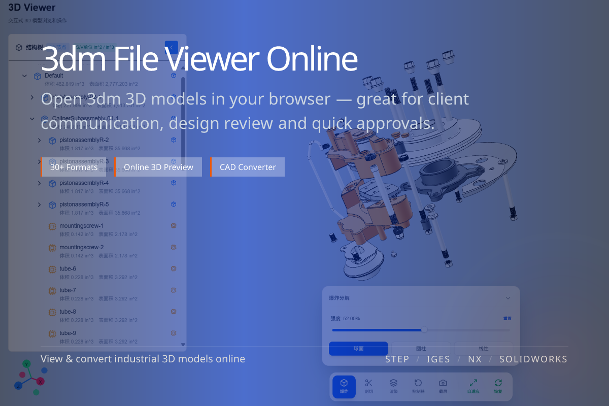
Task: Collapse structure tree panel with arrow button
Action: [x=172, y=47]
